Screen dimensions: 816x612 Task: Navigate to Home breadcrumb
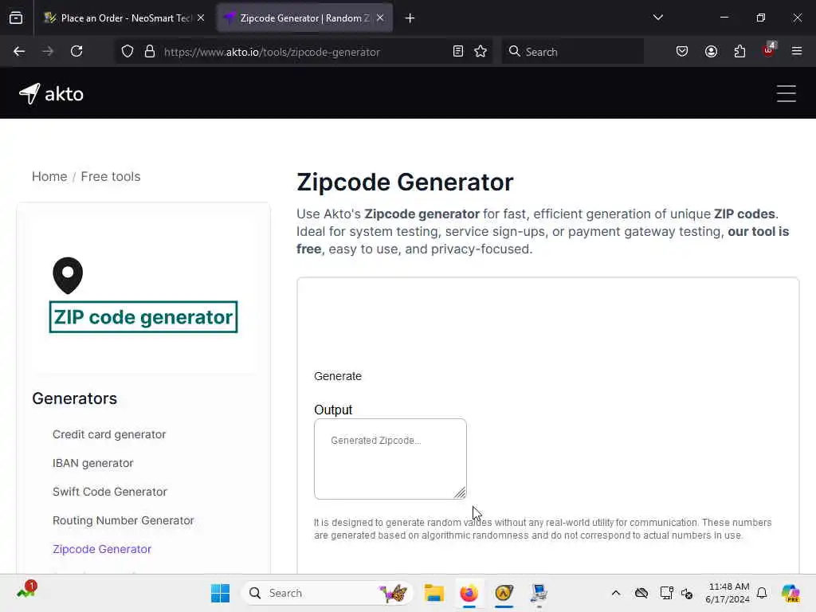[x=49, y=176]
